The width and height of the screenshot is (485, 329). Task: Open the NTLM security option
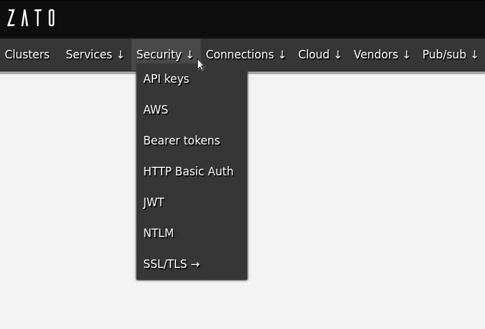point(158,233)
